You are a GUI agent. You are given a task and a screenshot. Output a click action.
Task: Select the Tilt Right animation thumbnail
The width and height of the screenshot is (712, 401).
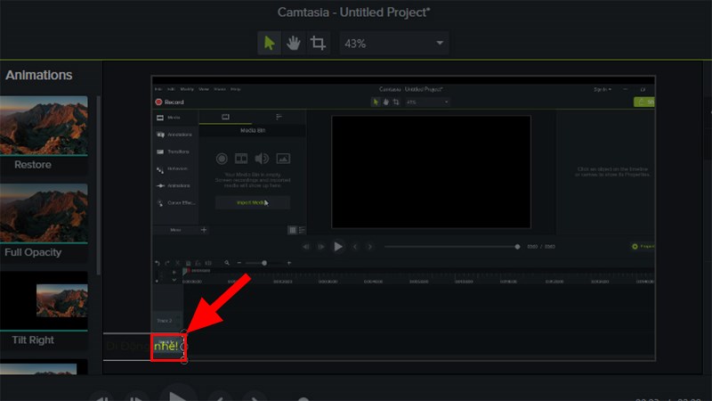pyautogui.click(x=44, y=300)
